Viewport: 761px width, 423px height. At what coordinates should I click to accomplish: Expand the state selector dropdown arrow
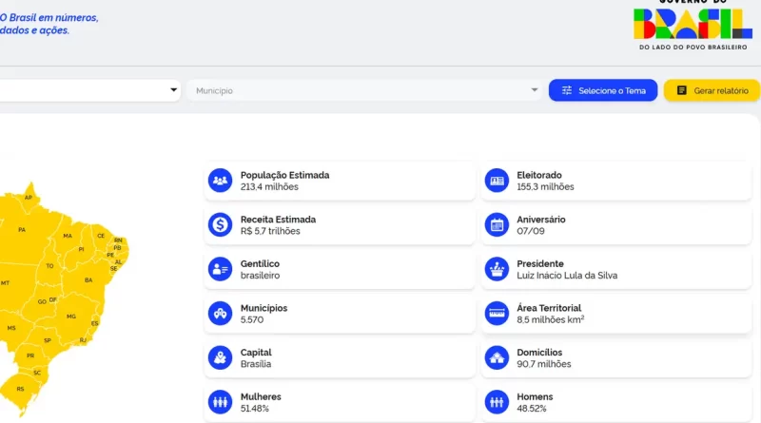[x=173, y=90]
